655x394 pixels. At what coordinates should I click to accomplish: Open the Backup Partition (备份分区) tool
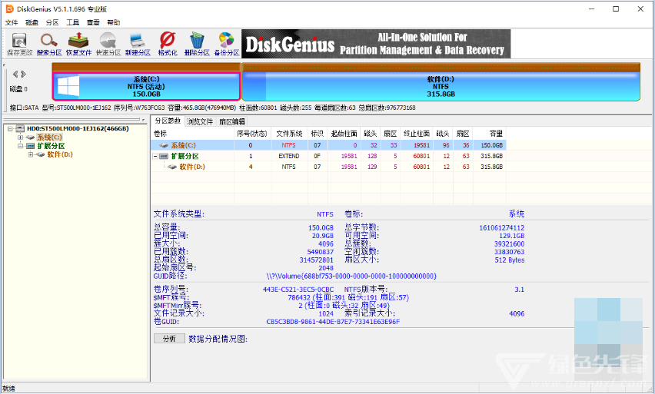tap(227, 45)
